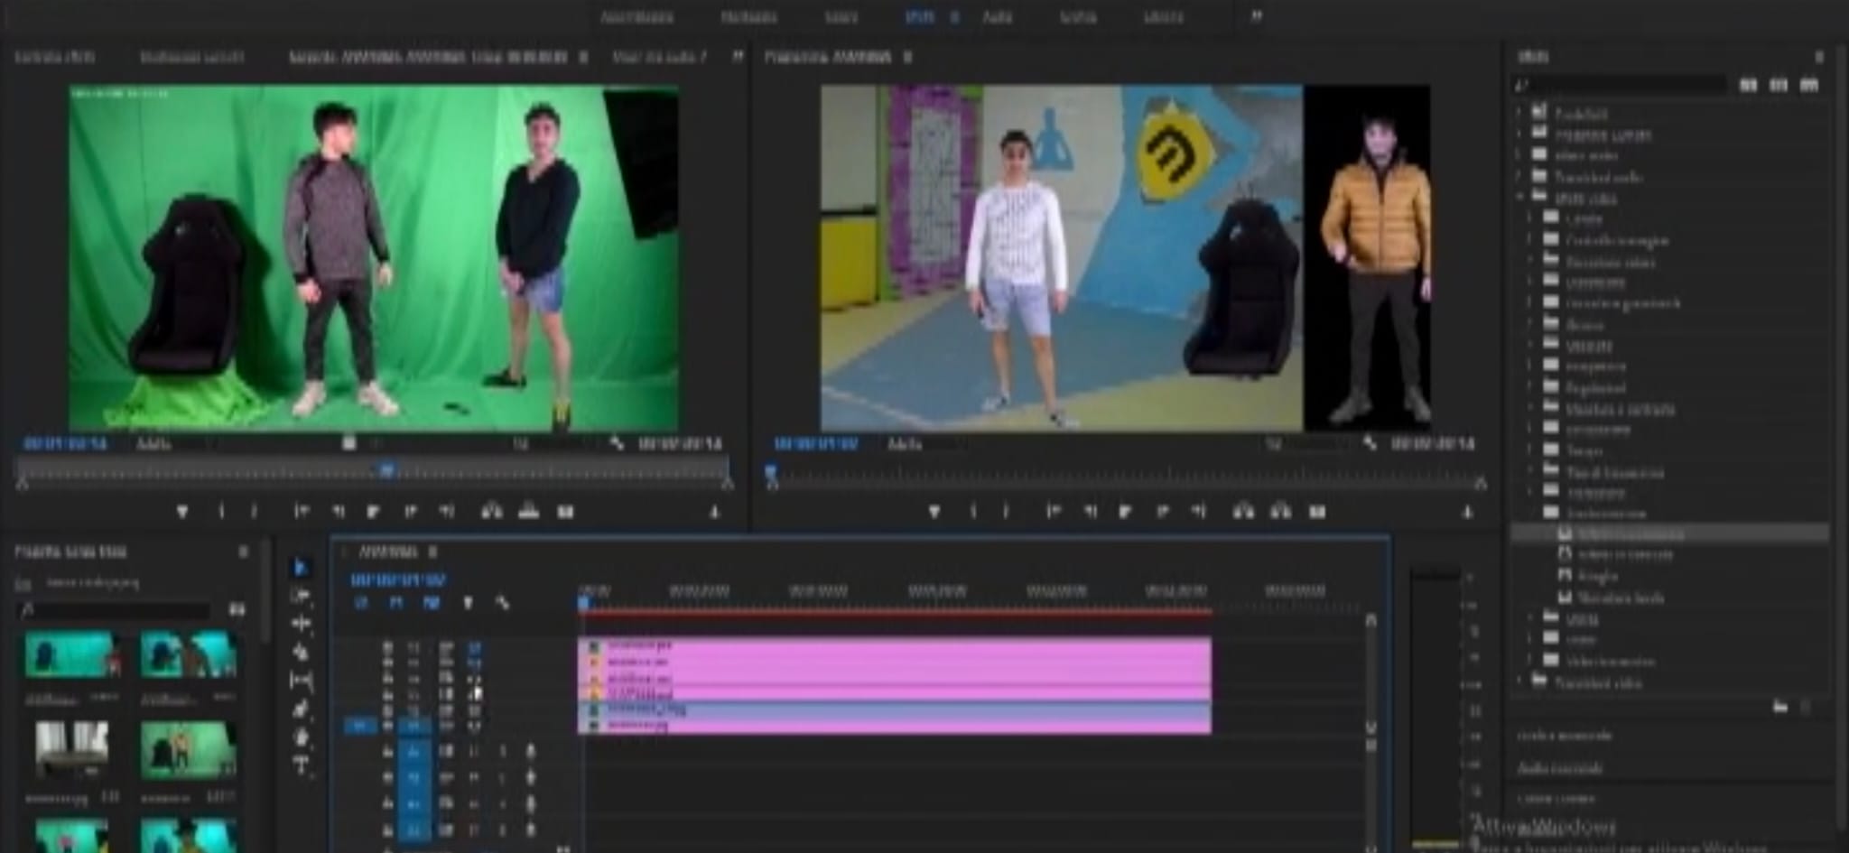1849x853 pixels.
Task: Select the Type tool
Action: (x=301, y=765)
